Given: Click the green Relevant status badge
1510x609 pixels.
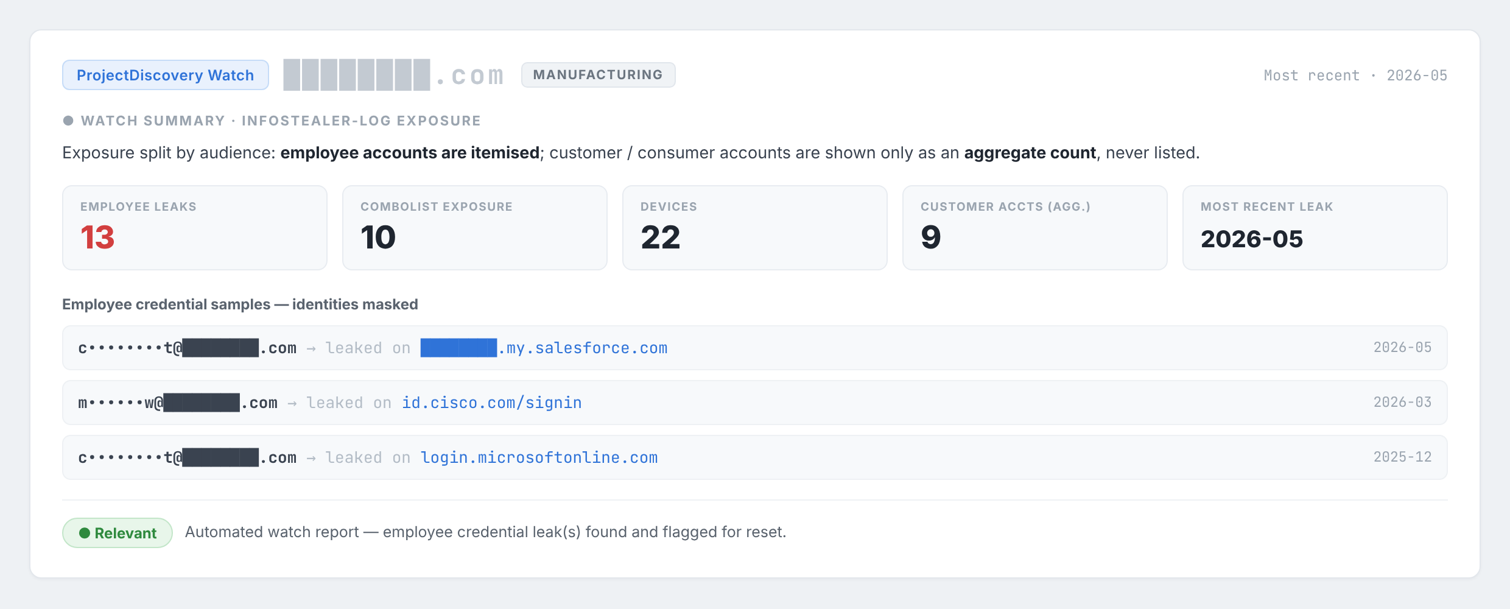Looking at the screenshot, I should pyautogui.click(x=118, y=533).
